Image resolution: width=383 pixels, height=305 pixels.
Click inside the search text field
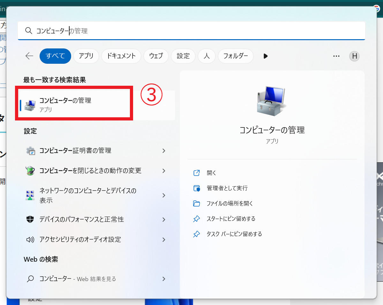pos(207,31)
